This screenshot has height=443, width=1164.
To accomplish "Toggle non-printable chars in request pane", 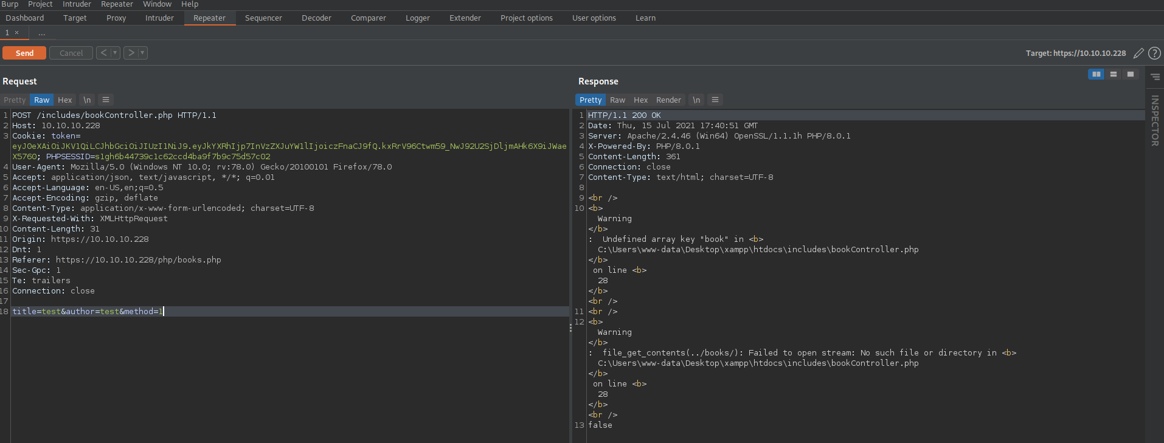I will [x=87, y=100].
